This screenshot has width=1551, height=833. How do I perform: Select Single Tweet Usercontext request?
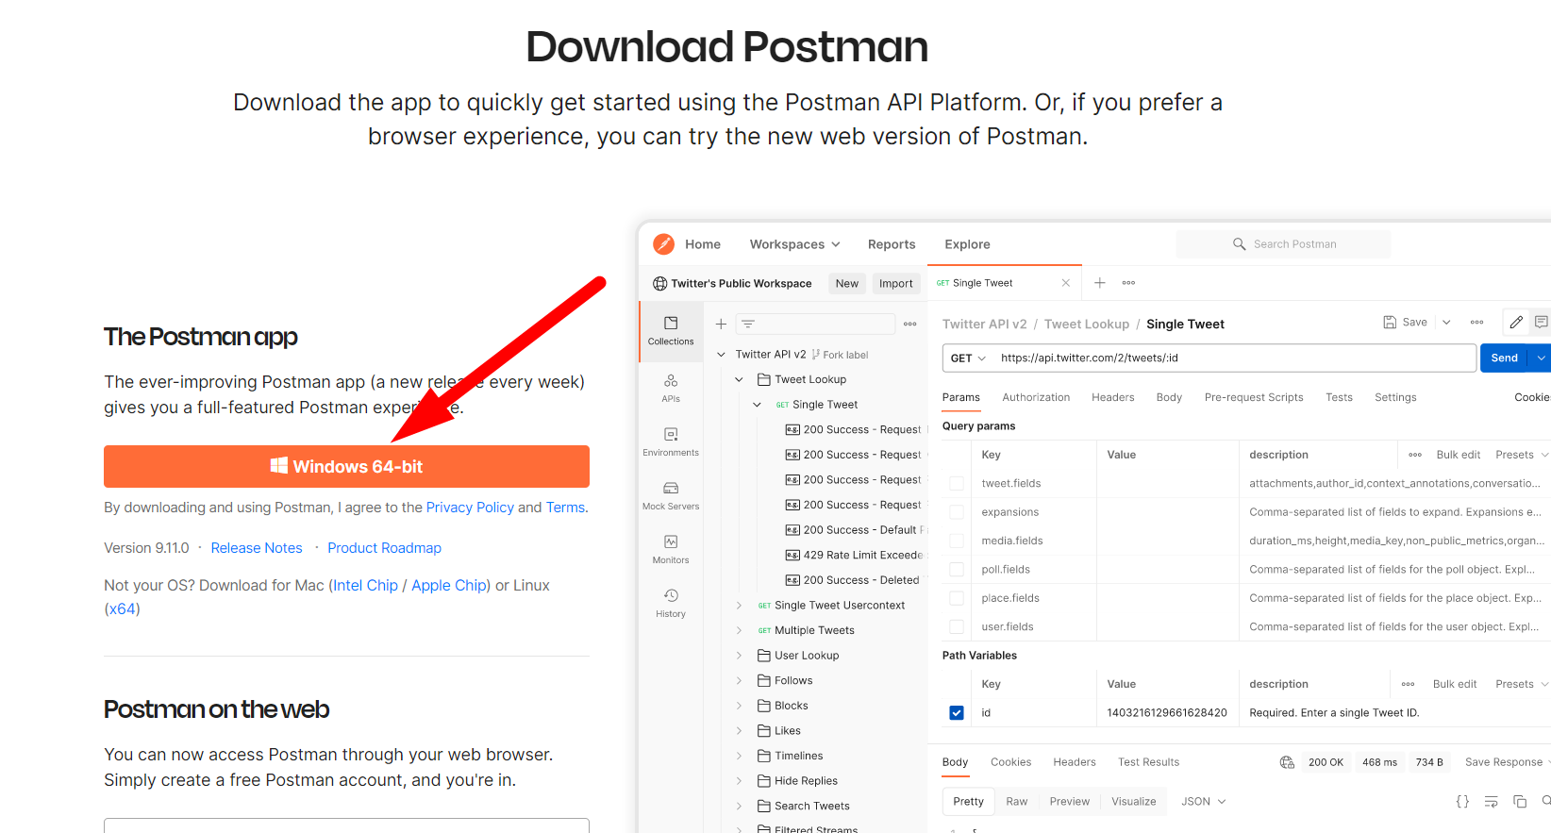coord(840,606)
